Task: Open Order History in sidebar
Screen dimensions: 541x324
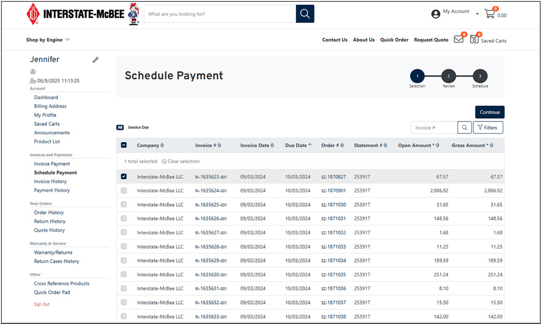Action: (49, 212)
